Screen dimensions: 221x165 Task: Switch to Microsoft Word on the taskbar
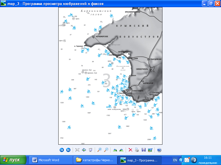(51, 160)
